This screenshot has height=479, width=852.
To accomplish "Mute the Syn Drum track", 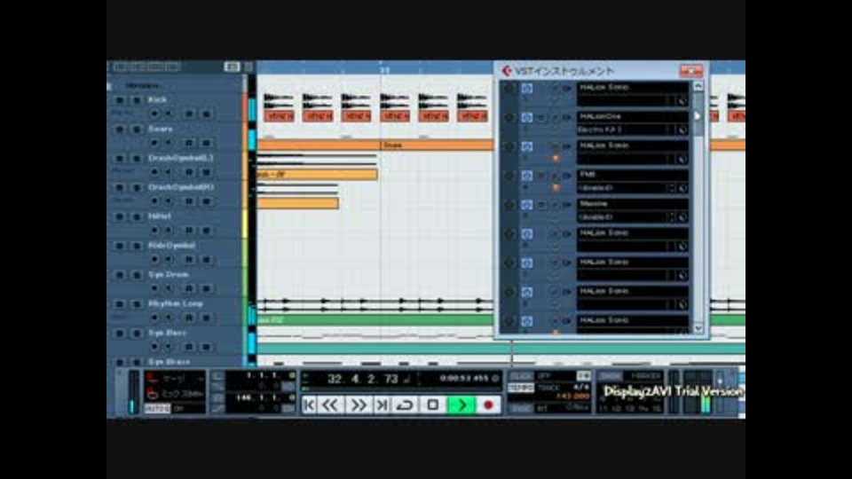I will click(120, 275).
